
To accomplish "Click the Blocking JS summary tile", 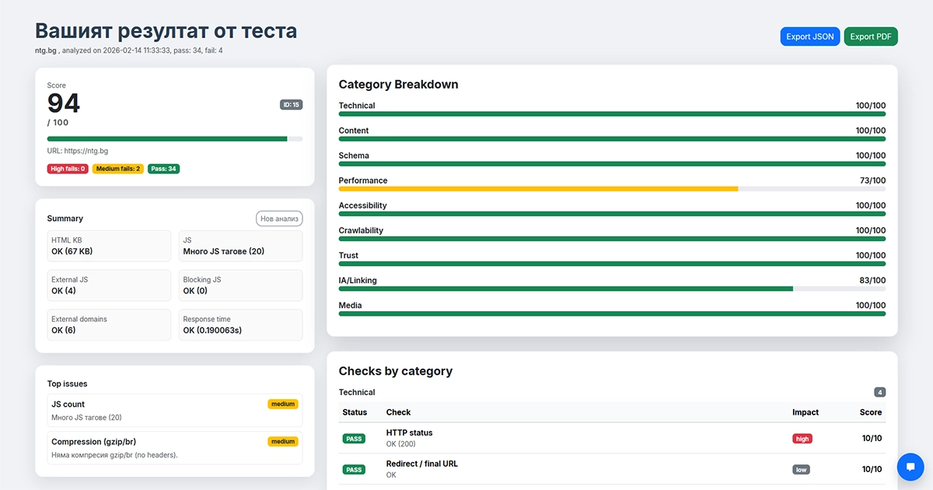I will pos(240,285).
